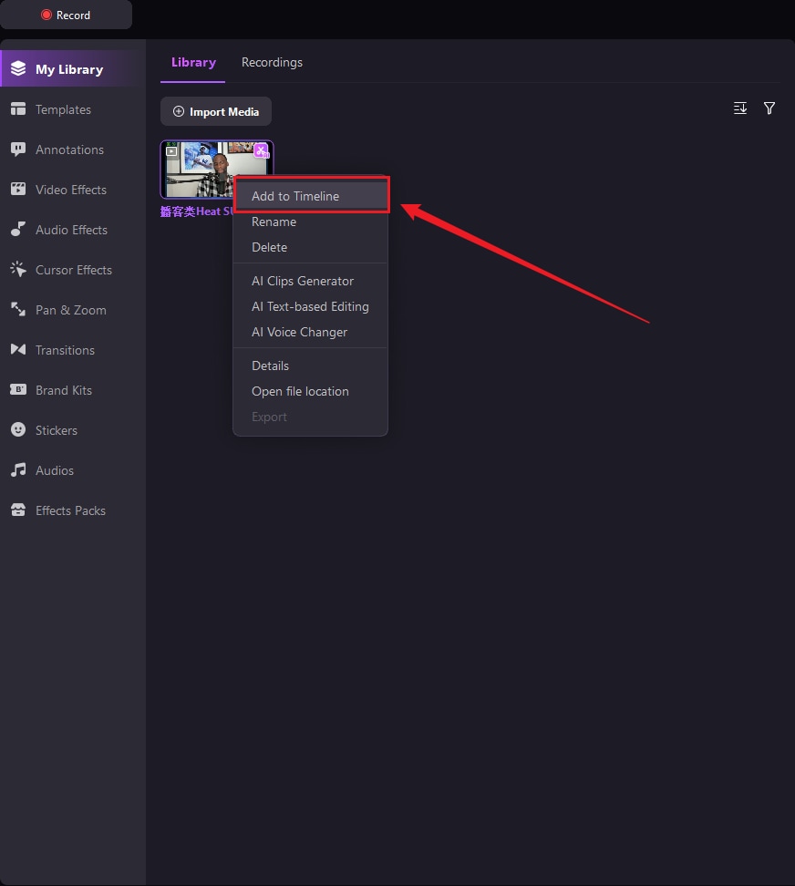
Task: Click the clip name starting with 播客类Heat
Action: 196,211
